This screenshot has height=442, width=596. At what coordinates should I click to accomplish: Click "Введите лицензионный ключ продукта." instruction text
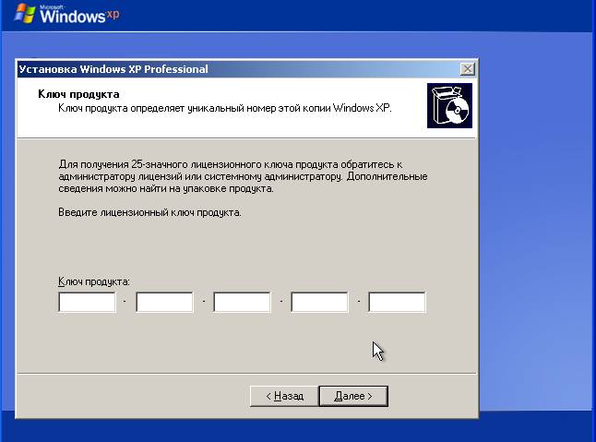(149, 212)
